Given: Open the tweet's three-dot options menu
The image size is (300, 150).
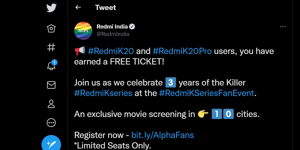Looking at the screenshot, I should (283, 26).
